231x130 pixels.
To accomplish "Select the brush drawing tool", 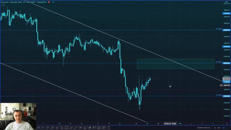I will 52,127.
